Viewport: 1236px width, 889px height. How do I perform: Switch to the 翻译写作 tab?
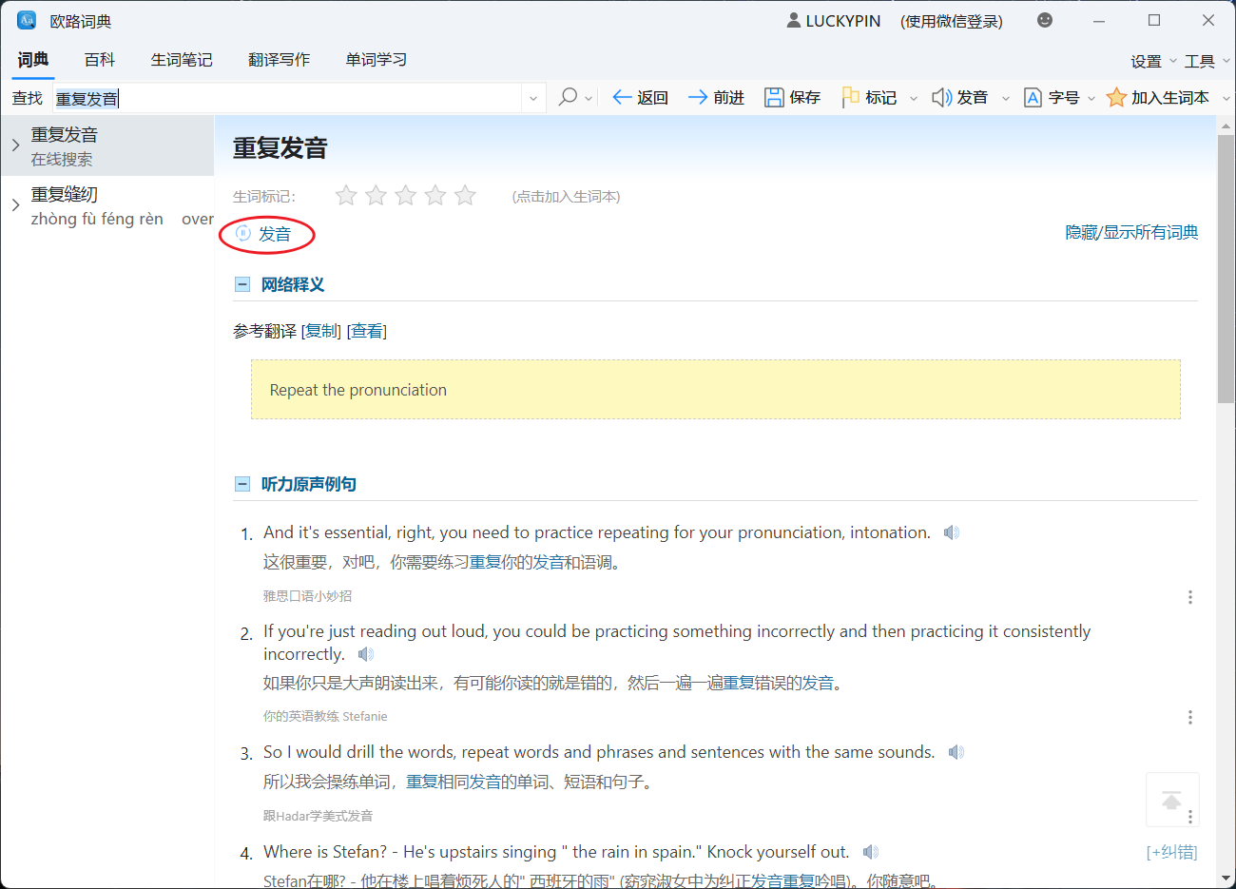[279, 59]
